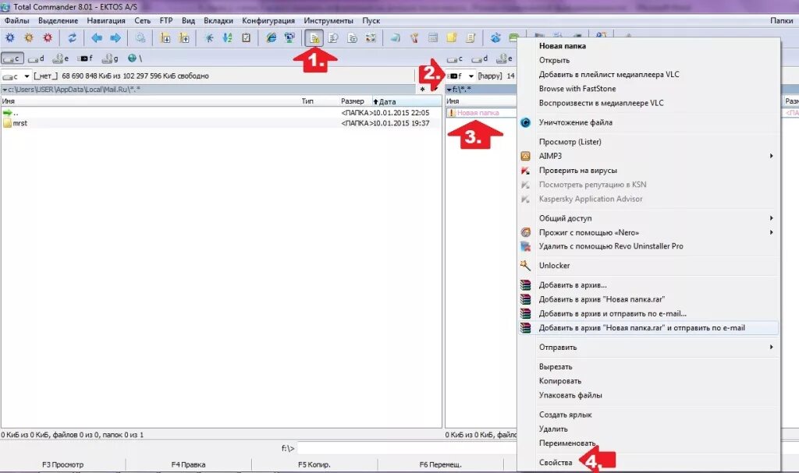Click the F3 Просмотр button
This screenshot has width=799, height=473.
(x=62, y=464)
